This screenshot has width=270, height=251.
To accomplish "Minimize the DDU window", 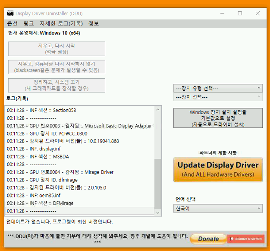I will click(x=222, y=13).
